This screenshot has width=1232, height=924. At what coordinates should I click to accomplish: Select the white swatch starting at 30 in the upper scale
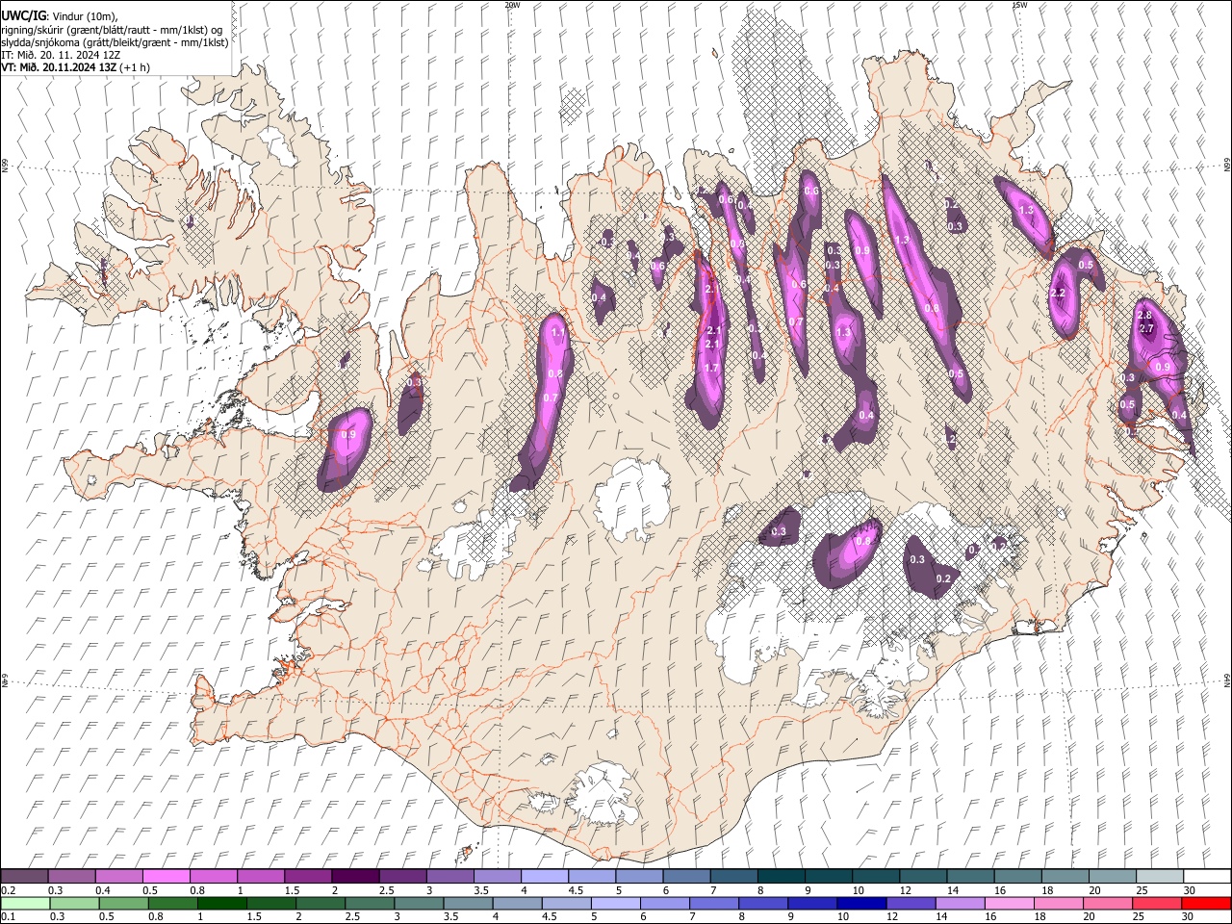coord(1206,876)
